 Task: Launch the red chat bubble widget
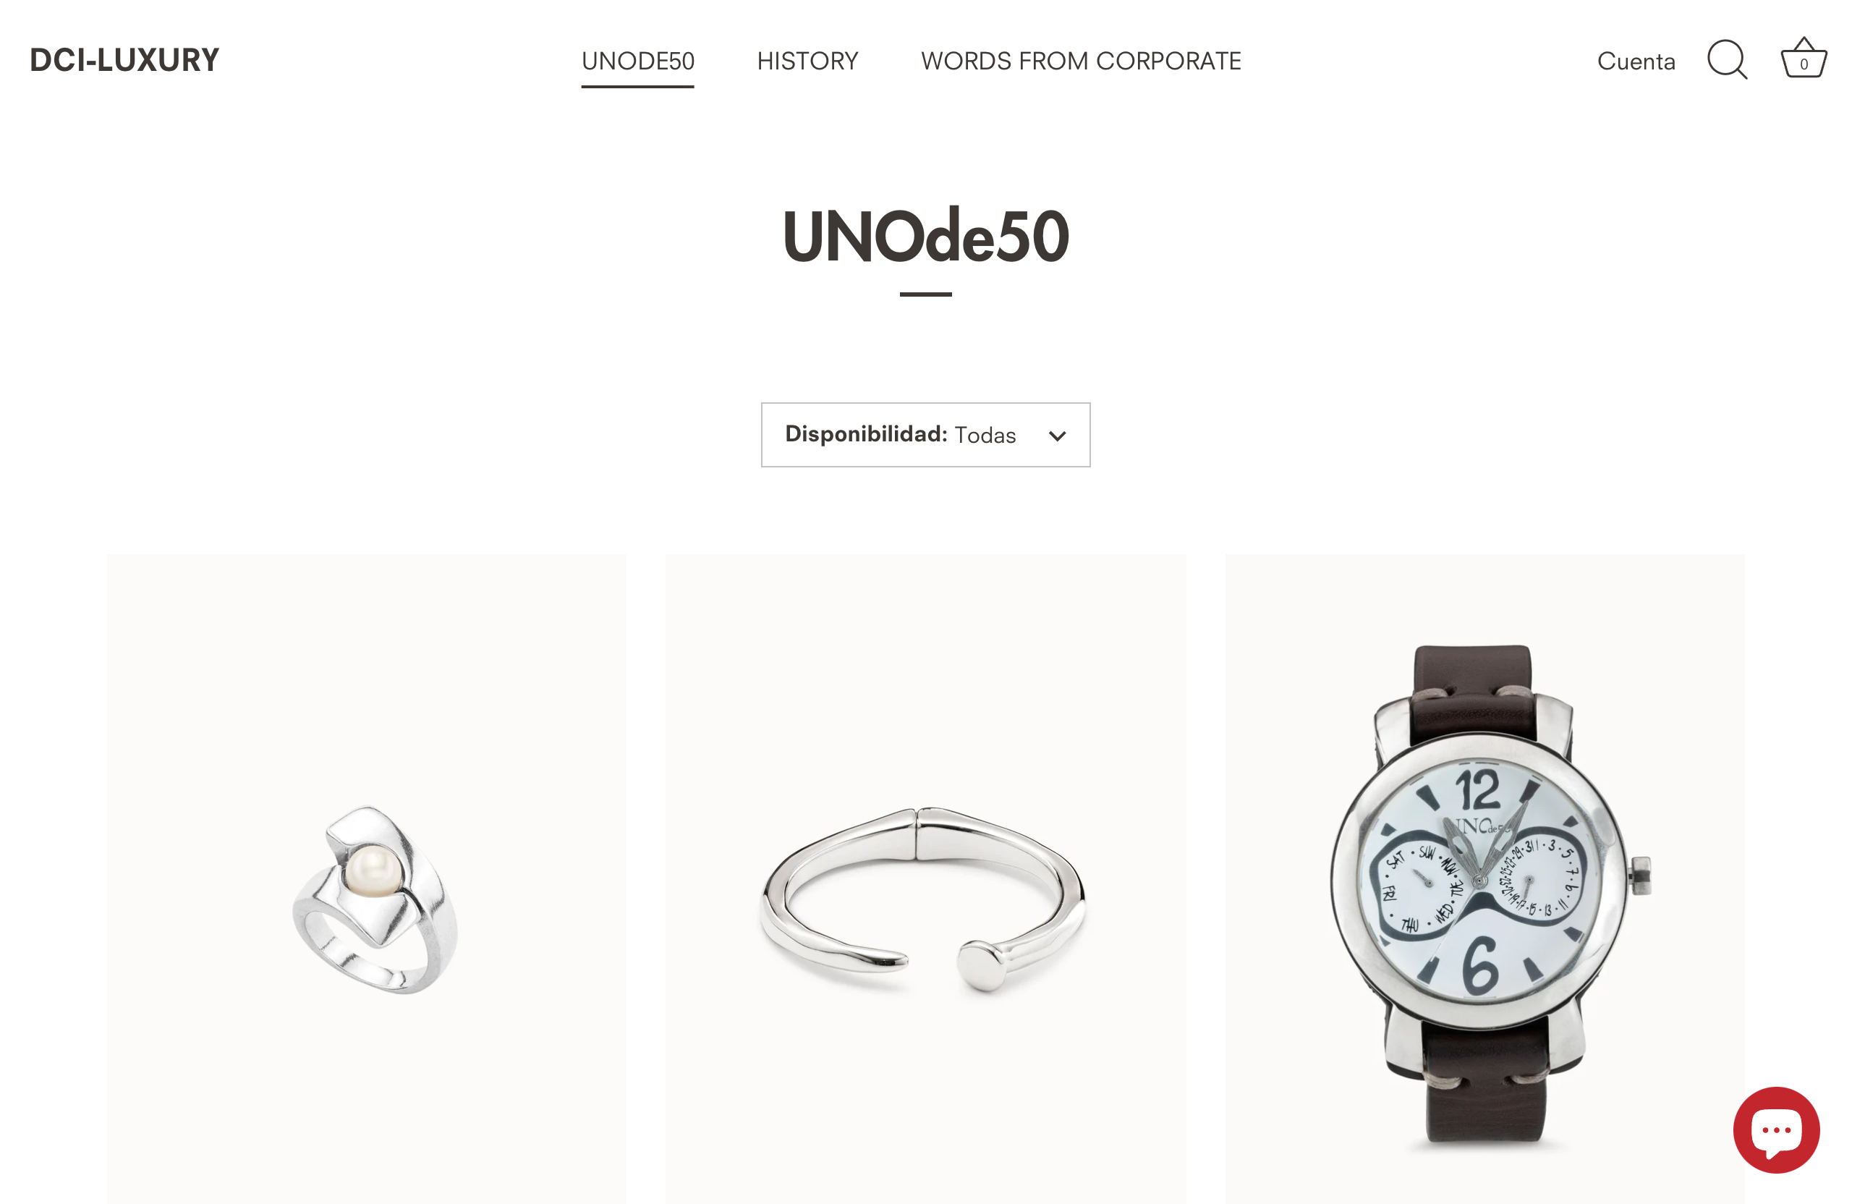(x=1776, y=1129)
